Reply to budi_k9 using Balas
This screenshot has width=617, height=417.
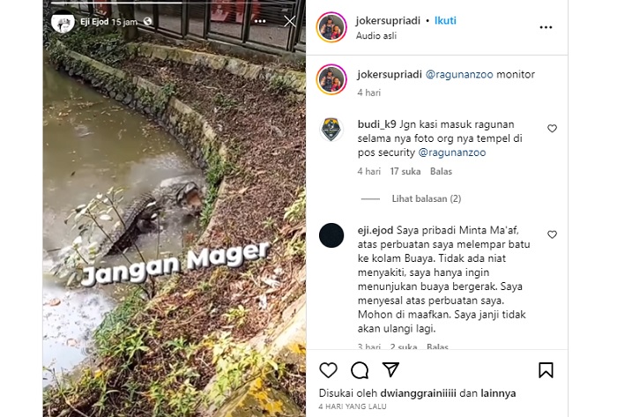(441, 172)
